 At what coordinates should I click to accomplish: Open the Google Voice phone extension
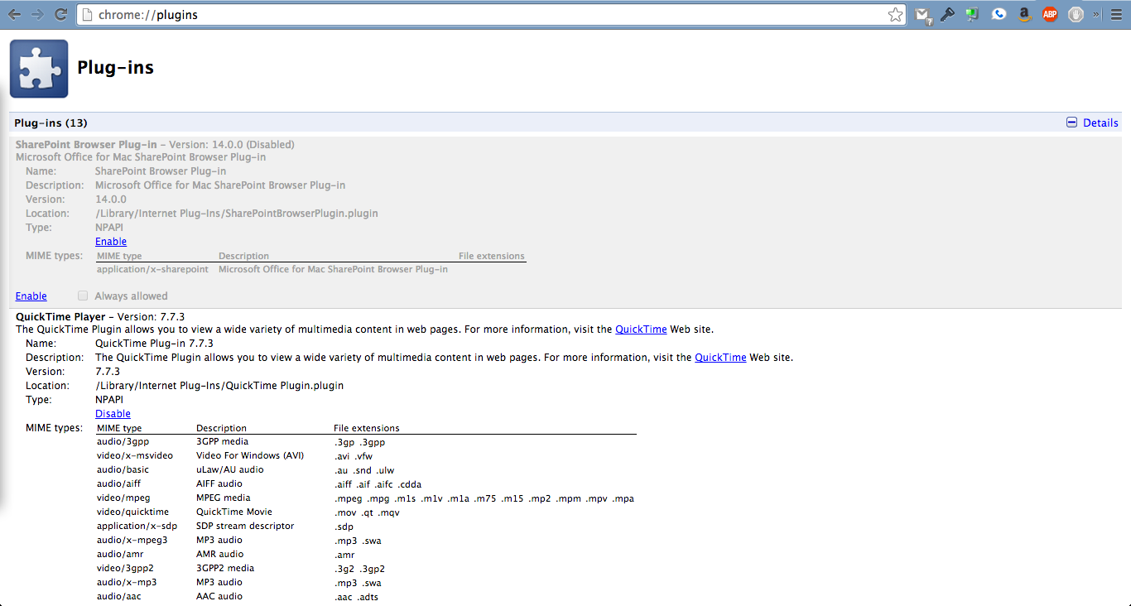pyautogui.click(x=999, y=14)
